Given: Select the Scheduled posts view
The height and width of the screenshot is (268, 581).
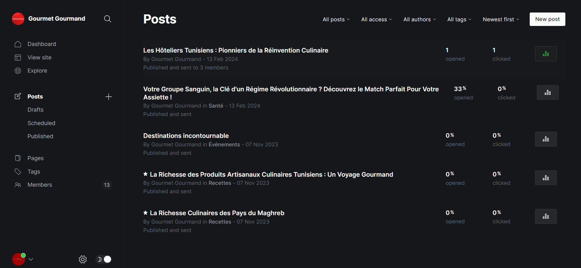Looking at the screenshot, I should (41, 123).
